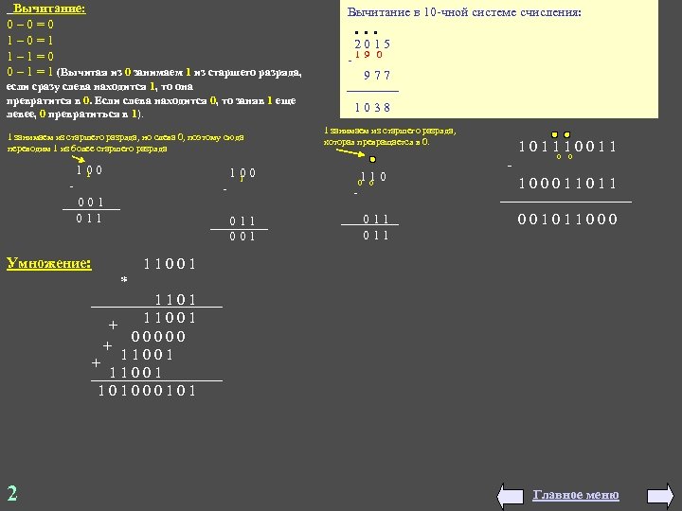This screenshot has width=682, height=511.
Task: Click the slide number 2
Action: tap(12, 494)
